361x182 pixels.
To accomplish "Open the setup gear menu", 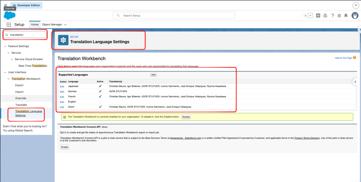I will click(x=339, y=15).
